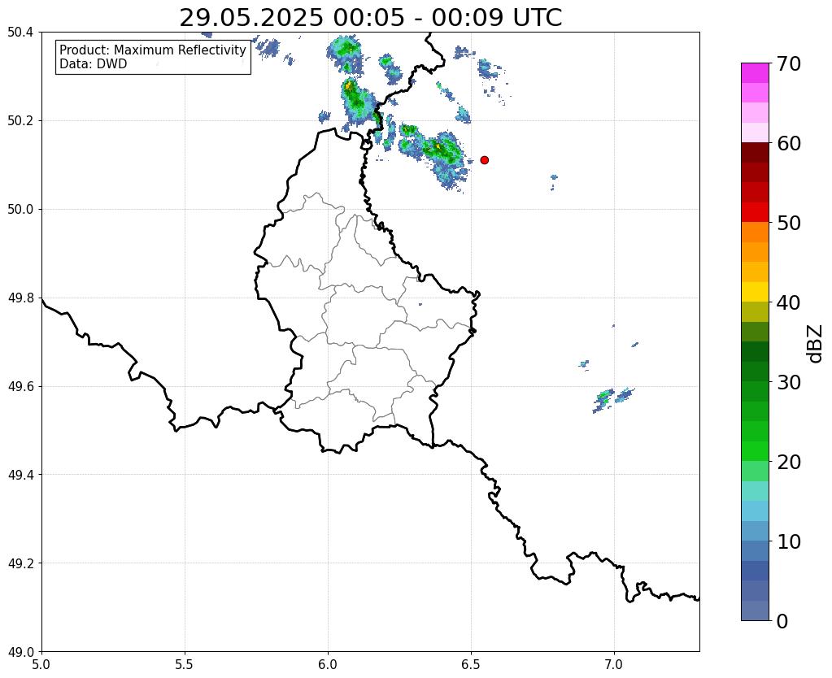Click the dark maroon colorbar swatch below 60
832x678 pixels.
[x=755, y=152]
